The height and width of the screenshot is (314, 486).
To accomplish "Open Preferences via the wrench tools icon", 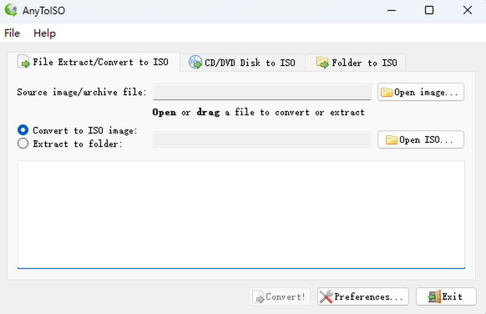I will point(326,297).
